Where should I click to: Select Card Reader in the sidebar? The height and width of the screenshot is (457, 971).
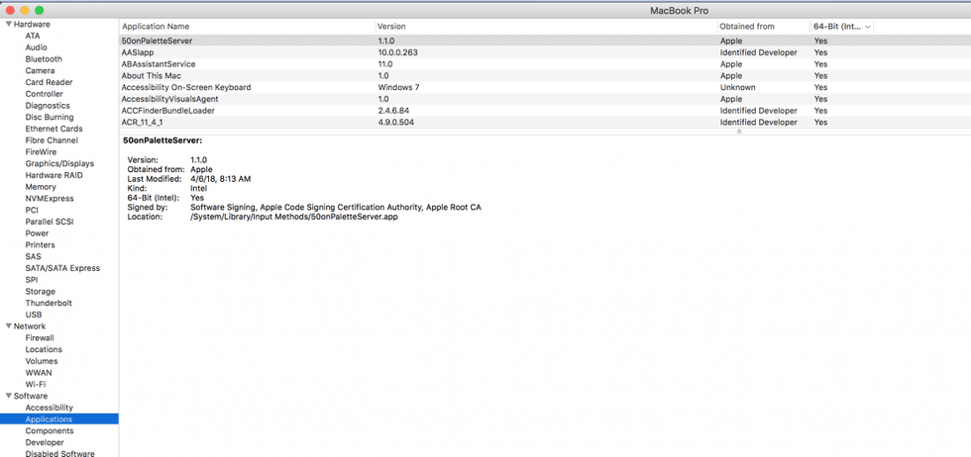pos(49,82)
